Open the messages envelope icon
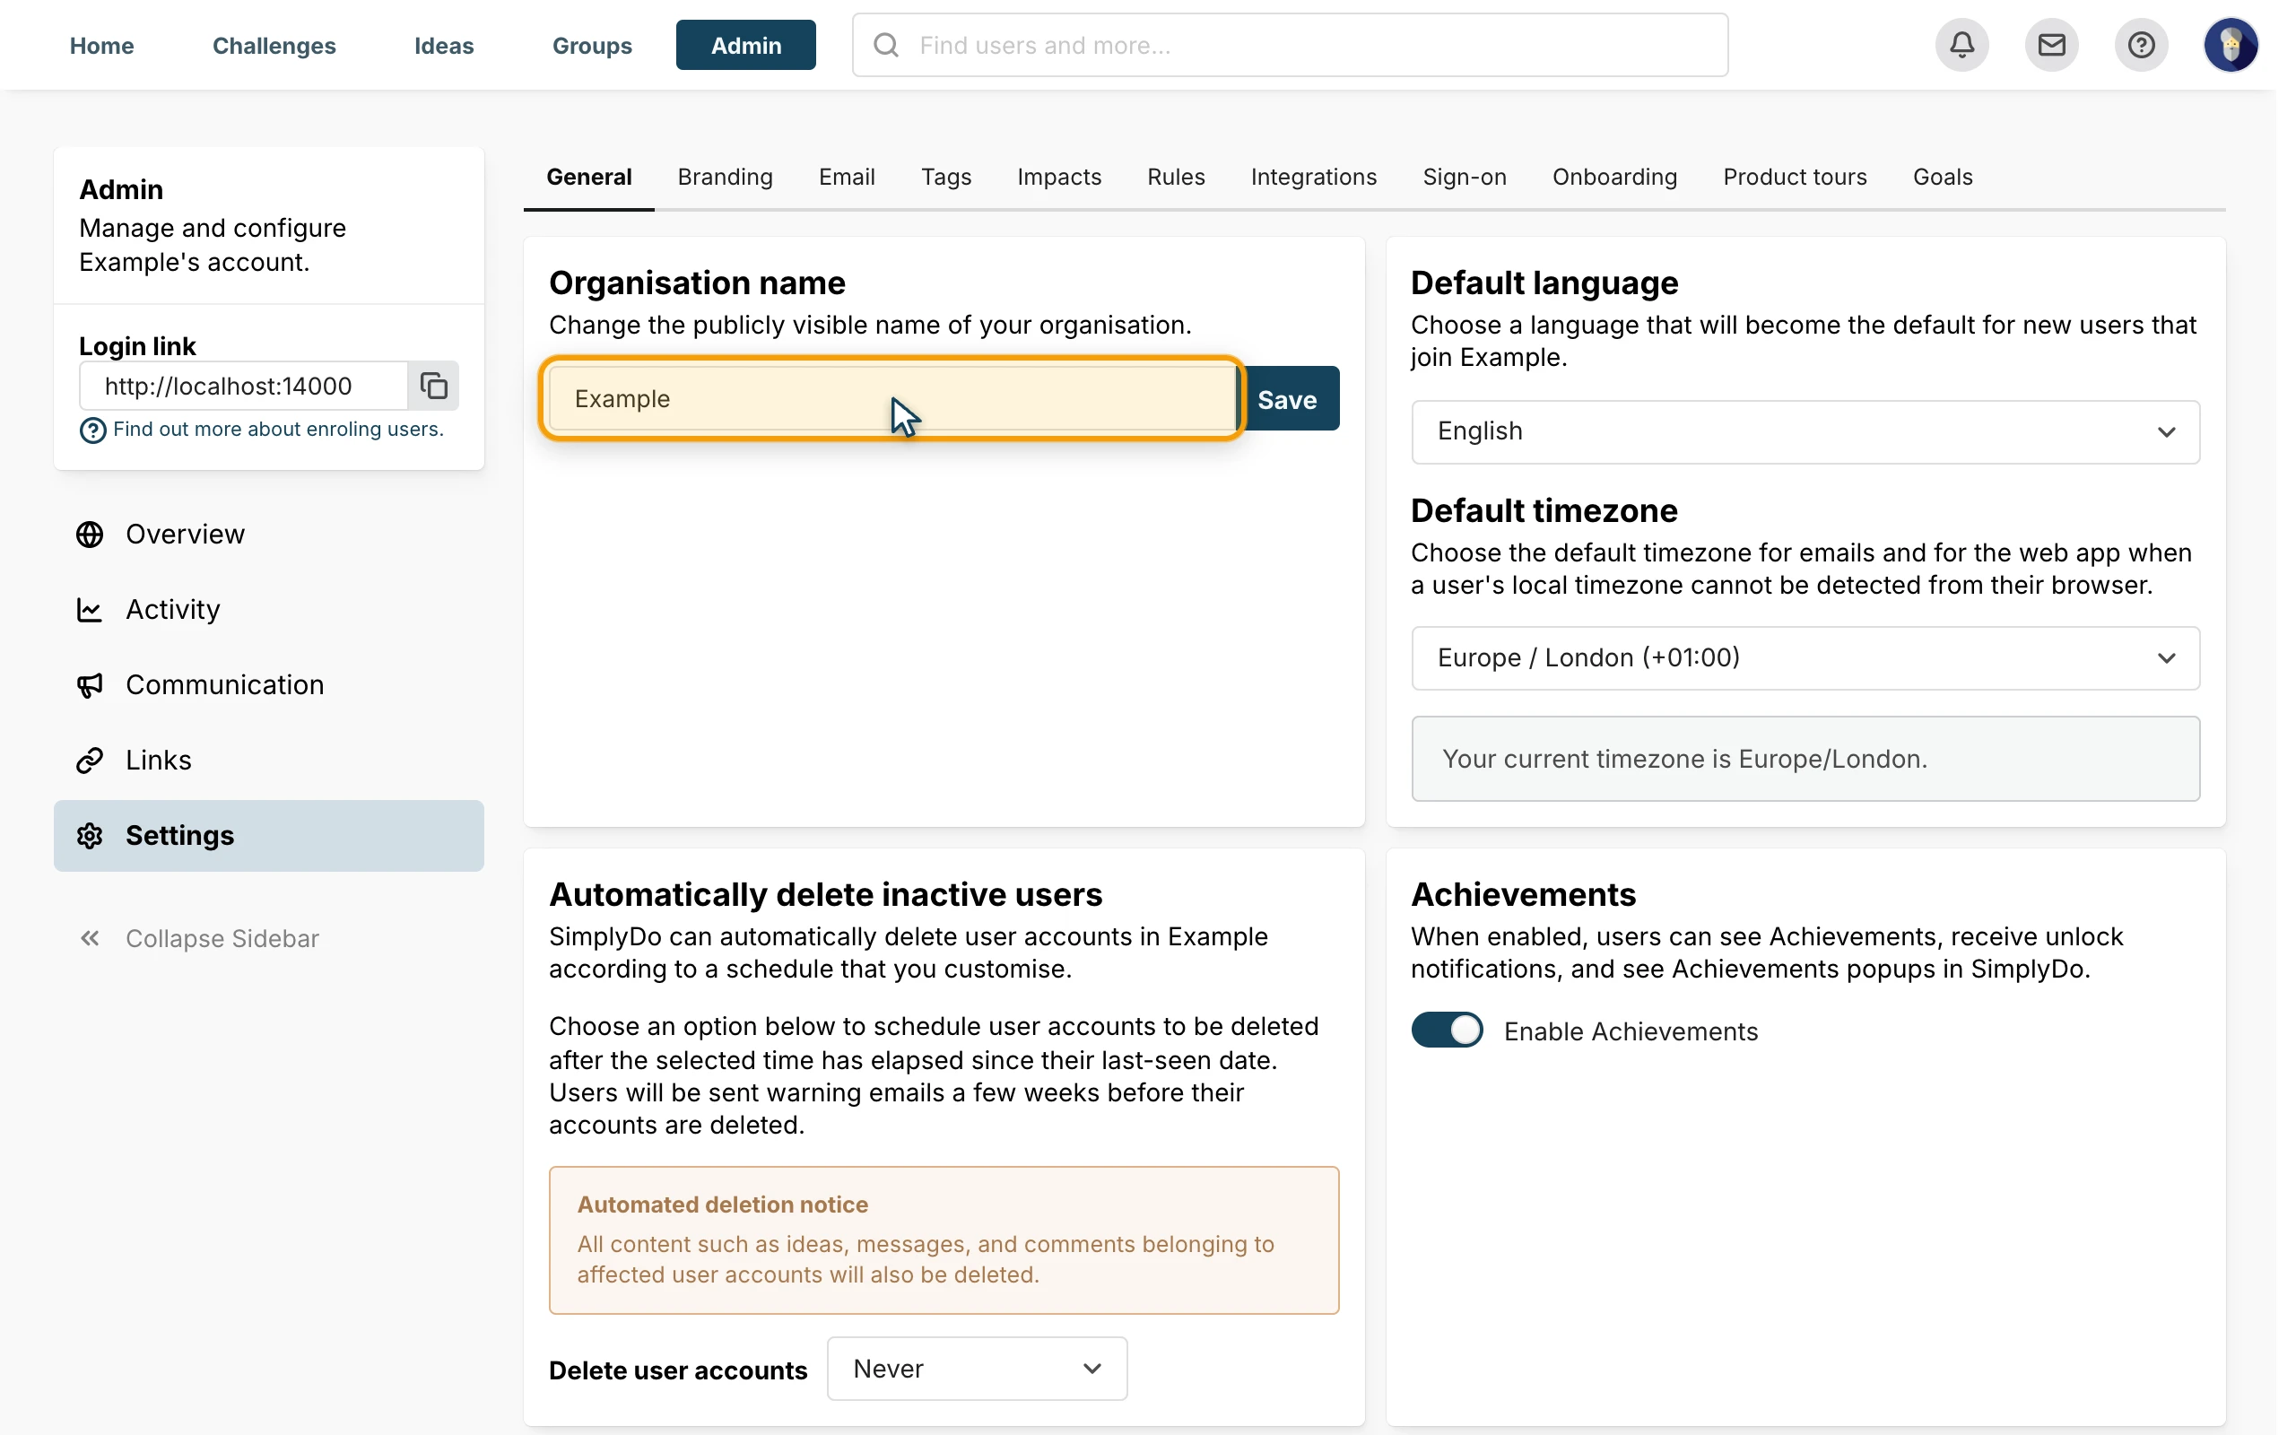This screenshot has width=2296, height=1435. pyautogui.click(x=2051, y=45)
